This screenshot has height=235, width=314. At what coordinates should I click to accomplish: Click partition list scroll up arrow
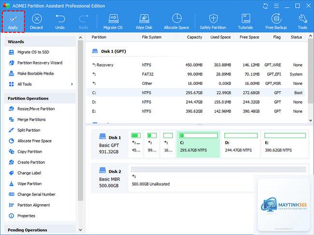coord(311,36)
